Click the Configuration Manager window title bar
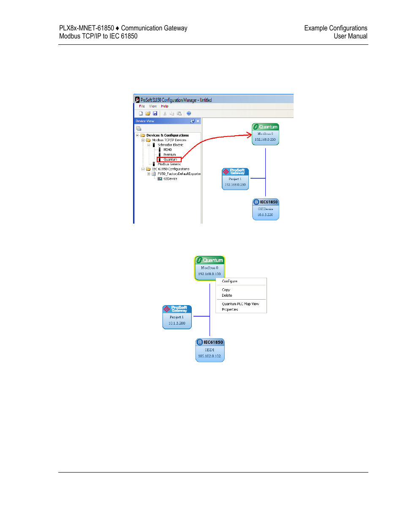Viewport: 403px width, 522px height. 213,100
